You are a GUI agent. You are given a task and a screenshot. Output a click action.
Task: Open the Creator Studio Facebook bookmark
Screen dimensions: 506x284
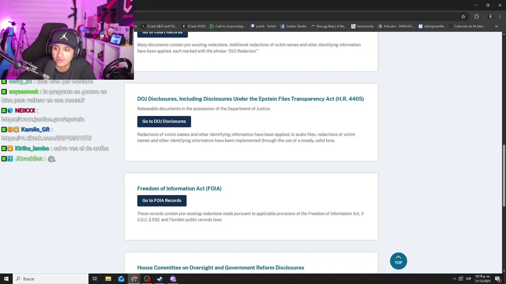(294, 26)
